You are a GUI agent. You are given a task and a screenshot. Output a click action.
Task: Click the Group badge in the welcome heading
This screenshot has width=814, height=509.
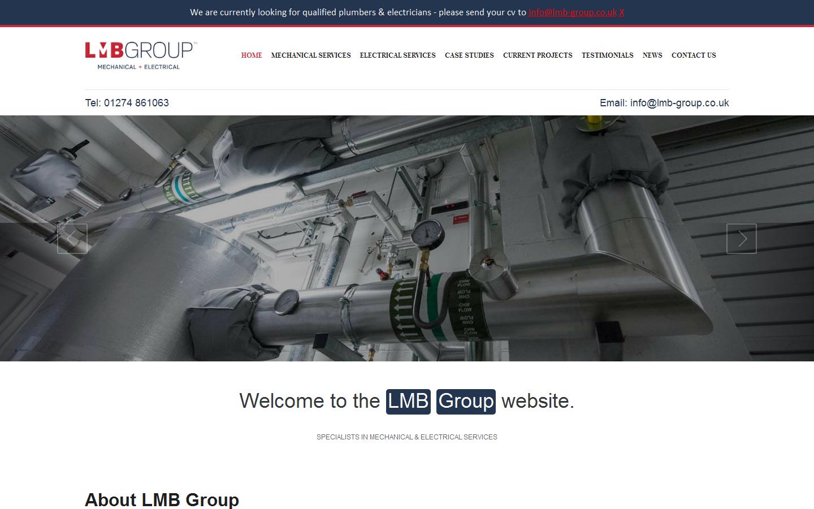[466, 401]
